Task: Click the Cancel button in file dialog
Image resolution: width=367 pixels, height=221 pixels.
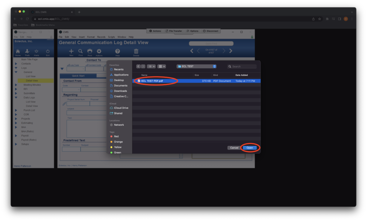Action: (x=234, y=148)
